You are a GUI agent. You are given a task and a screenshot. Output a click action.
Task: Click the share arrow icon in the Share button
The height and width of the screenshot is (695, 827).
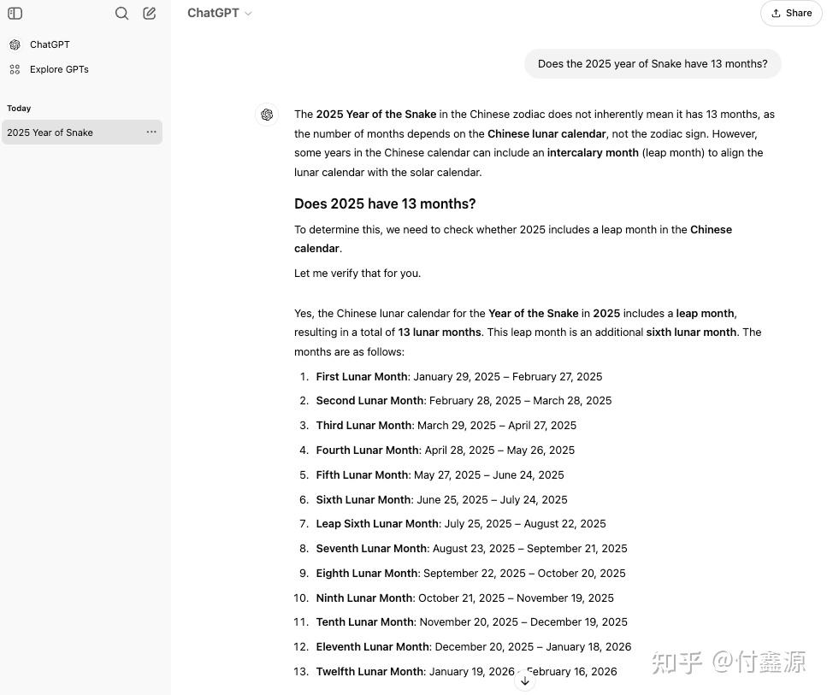coord(775,13)
